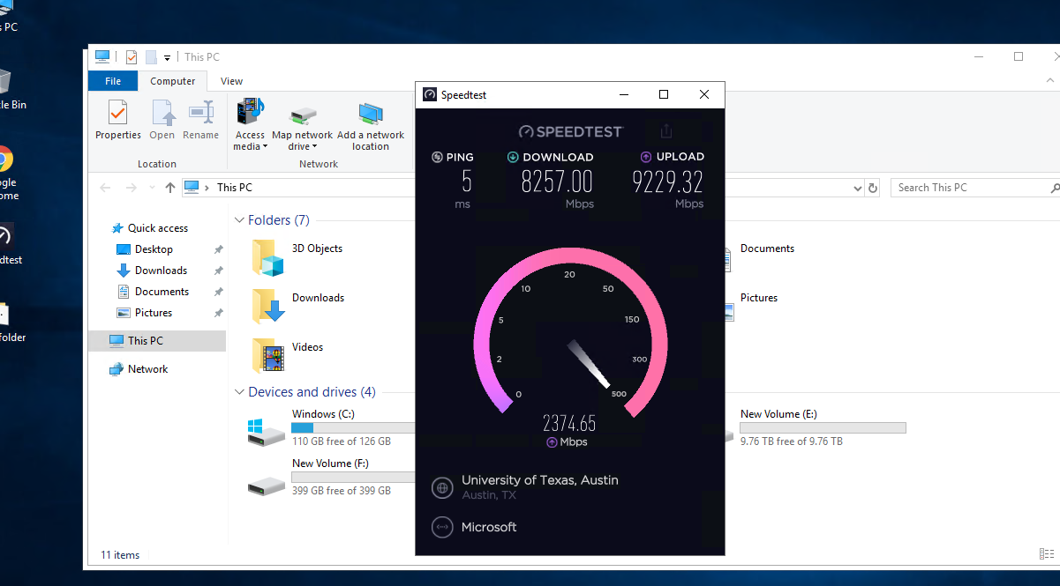Maximize the Speedtest window

coord(664,94)
